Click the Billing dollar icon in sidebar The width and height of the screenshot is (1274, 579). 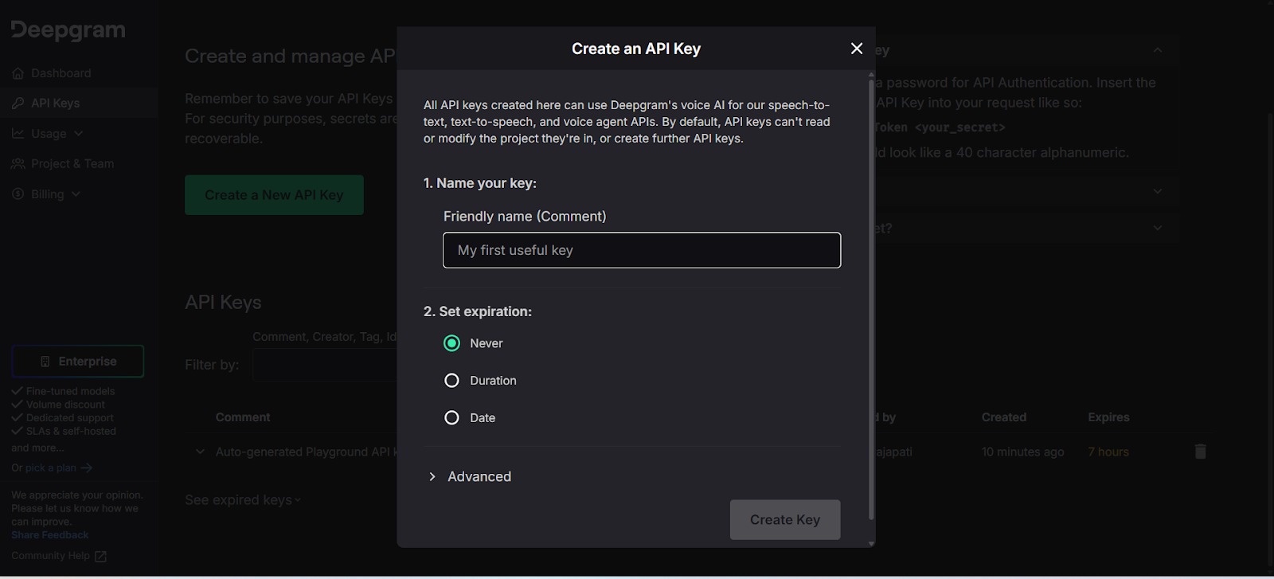[x=18, y=194]
